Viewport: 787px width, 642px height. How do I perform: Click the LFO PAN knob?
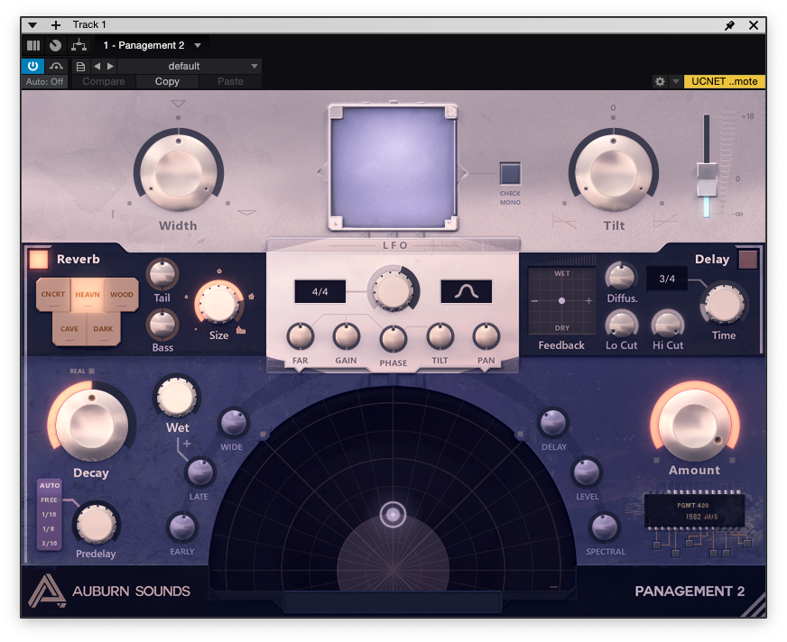pyautogui.click(x=486, y=336)
